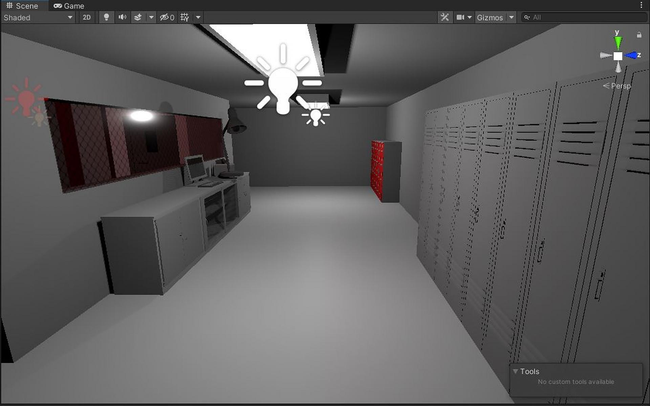The height and width of the screenshot is (406, 650).
Task: Open the three-dot window options menu
Action: [641, 5]
